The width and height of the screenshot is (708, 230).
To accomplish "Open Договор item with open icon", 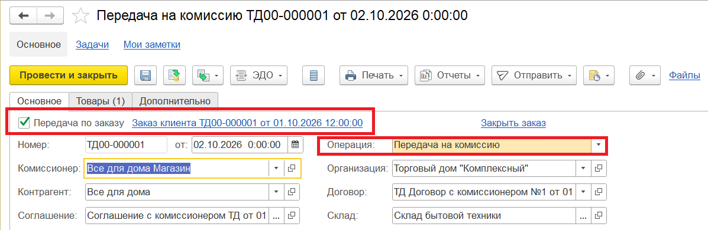I will point(599,192).
